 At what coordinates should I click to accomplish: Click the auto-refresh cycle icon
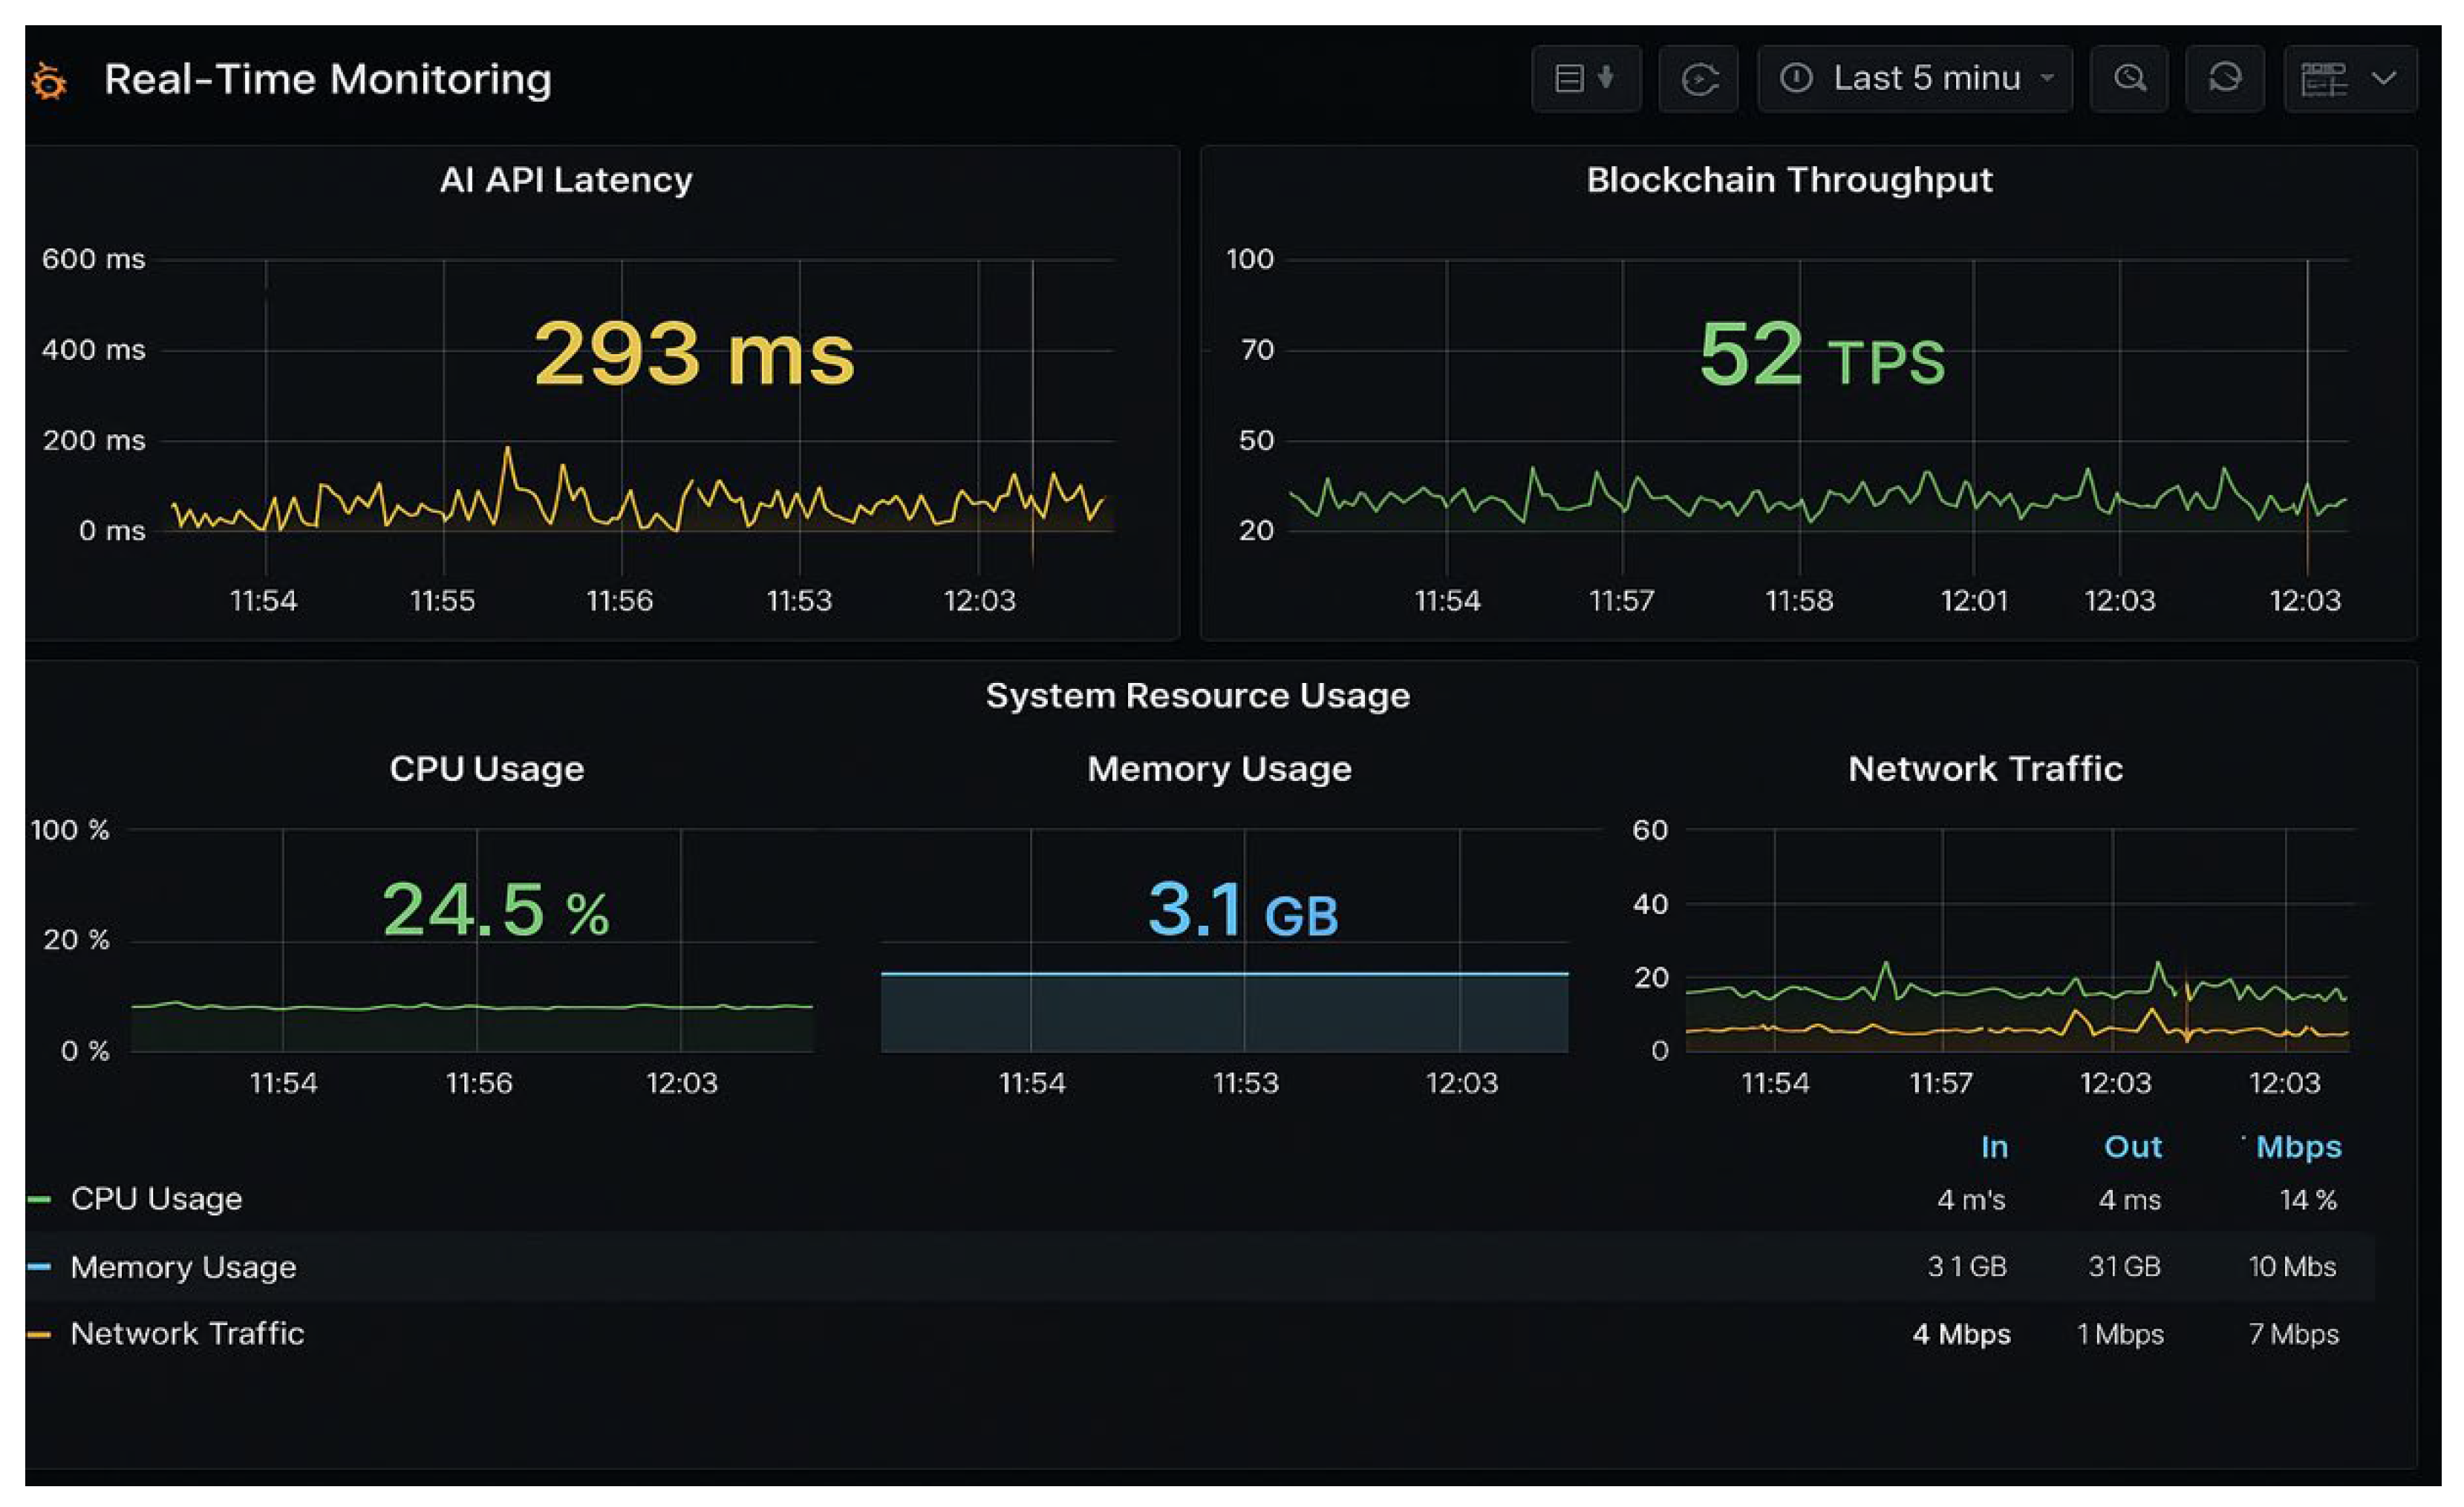[2226, 78]
